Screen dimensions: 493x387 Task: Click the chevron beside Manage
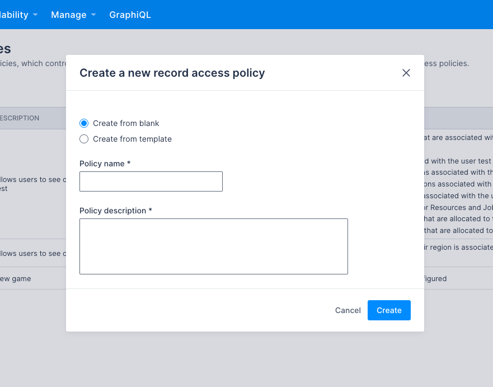93,15
